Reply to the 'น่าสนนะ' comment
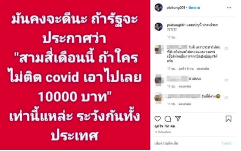This screenshot has height=151, width=241. point(185,87)
